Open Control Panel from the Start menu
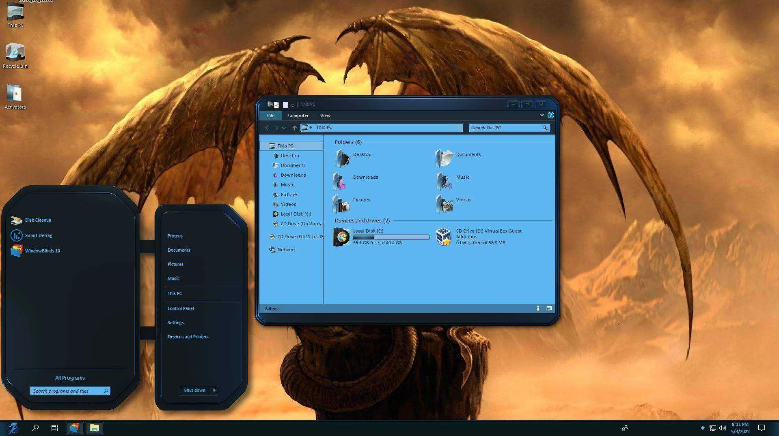 [181, 308]
